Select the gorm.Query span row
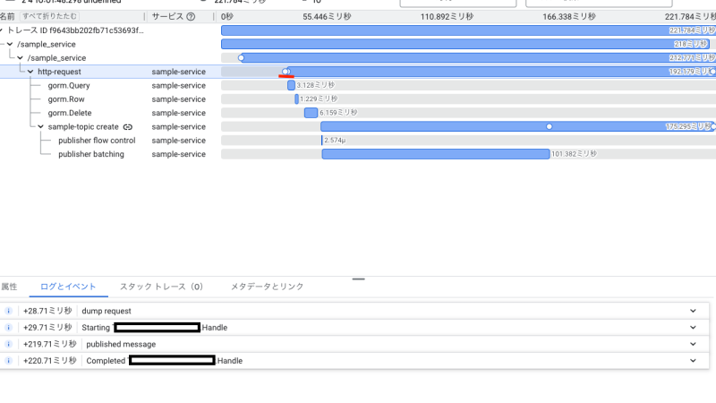716x403 pixels. pos(358,85)
